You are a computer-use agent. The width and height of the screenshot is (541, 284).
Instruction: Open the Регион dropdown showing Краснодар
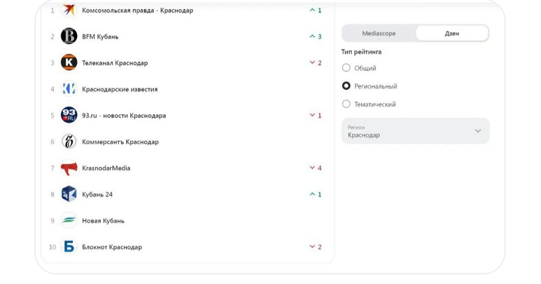point(415,131)
